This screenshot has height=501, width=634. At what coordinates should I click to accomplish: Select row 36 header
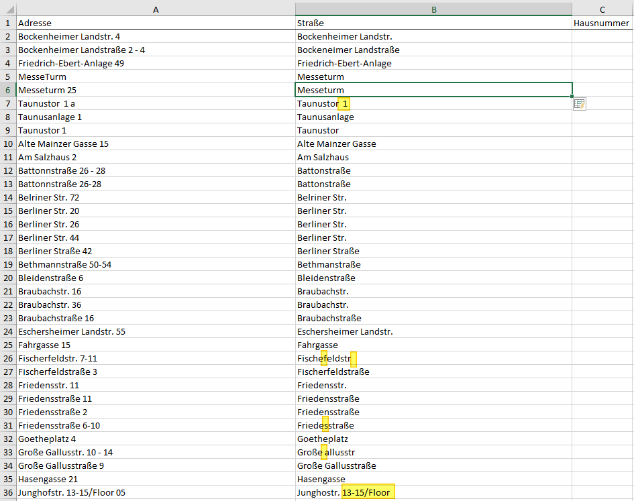tap(8, 492)
